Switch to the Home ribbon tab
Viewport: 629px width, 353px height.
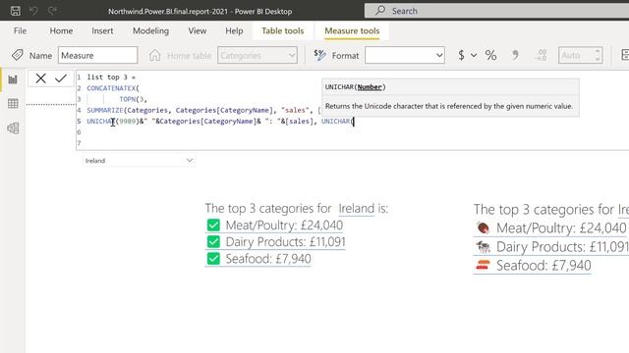61,30
